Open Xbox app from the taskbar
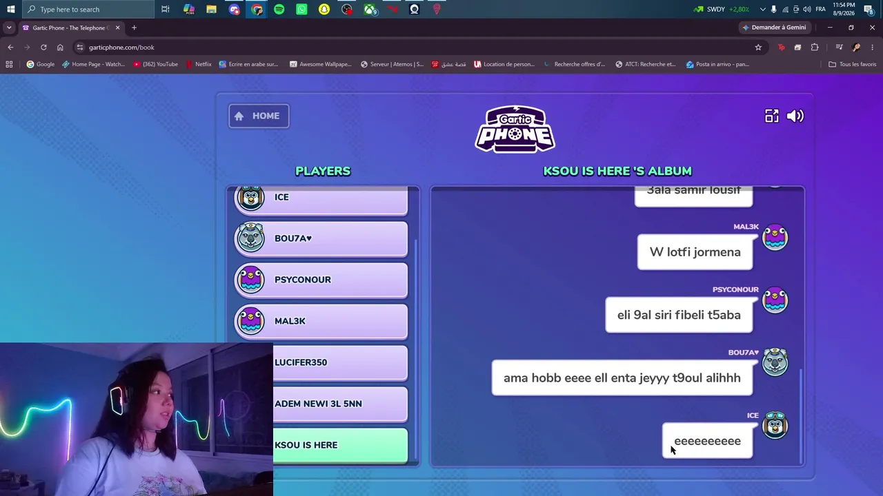This screenshot has height=496, width=883. click(370, 9)
